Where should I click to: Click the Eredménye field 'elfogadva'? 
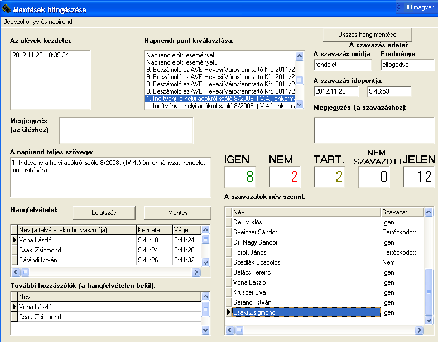407,65
